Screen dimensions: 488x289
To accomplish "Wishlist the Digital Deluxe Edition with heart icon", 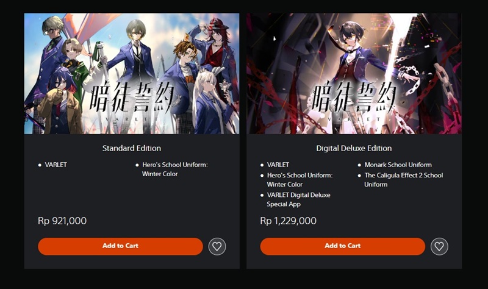I will pyautogui.click(x=439, y=246).
